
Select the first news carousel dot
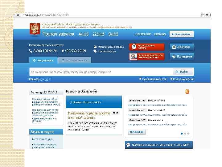tap(182, 134)
